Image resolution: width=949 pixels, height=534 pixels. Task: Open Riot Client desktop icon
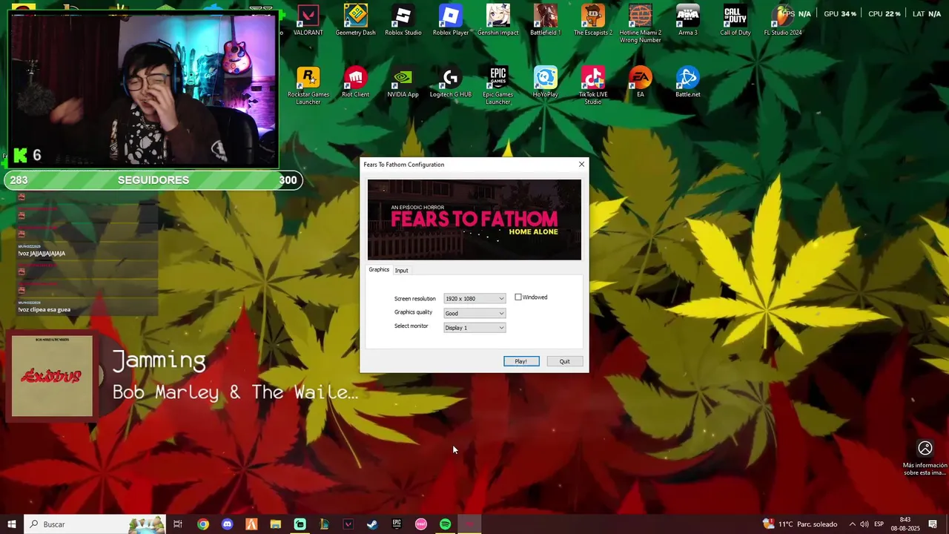click(356, 82)
